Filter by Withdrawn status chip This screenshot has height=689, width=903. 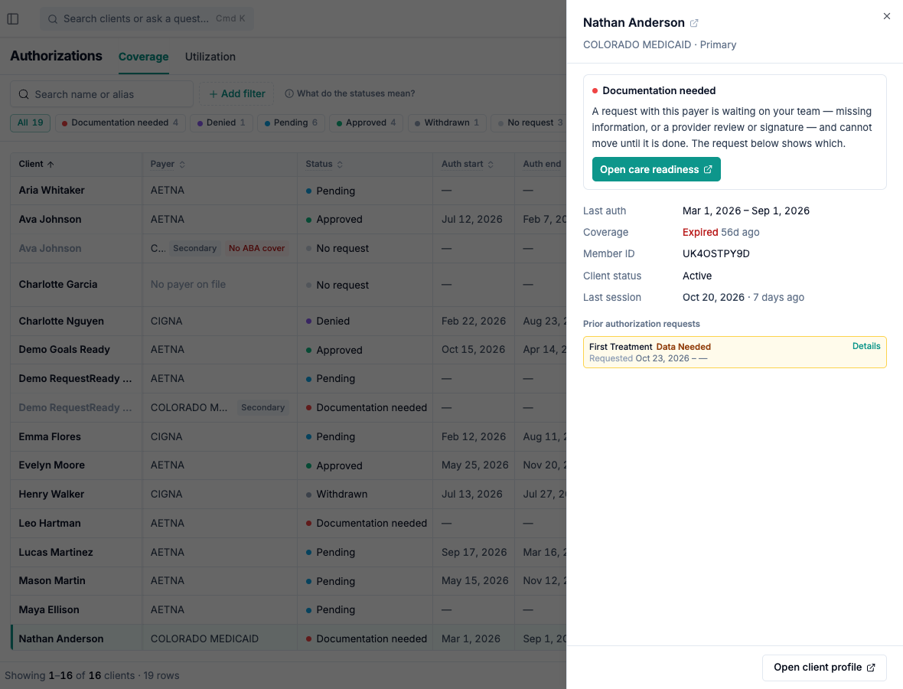point(447,122)
